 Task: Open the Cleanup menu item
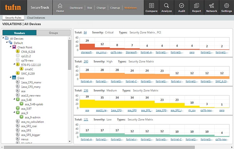point(115,8)
